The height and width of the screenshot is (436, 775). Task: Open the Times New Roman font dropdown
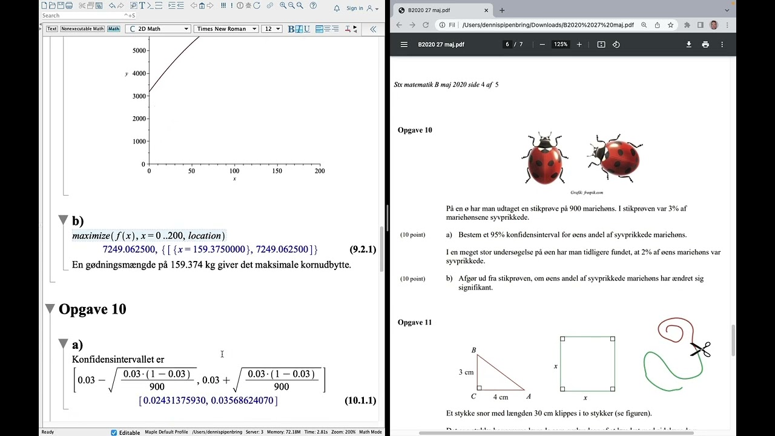pos(226,29)
